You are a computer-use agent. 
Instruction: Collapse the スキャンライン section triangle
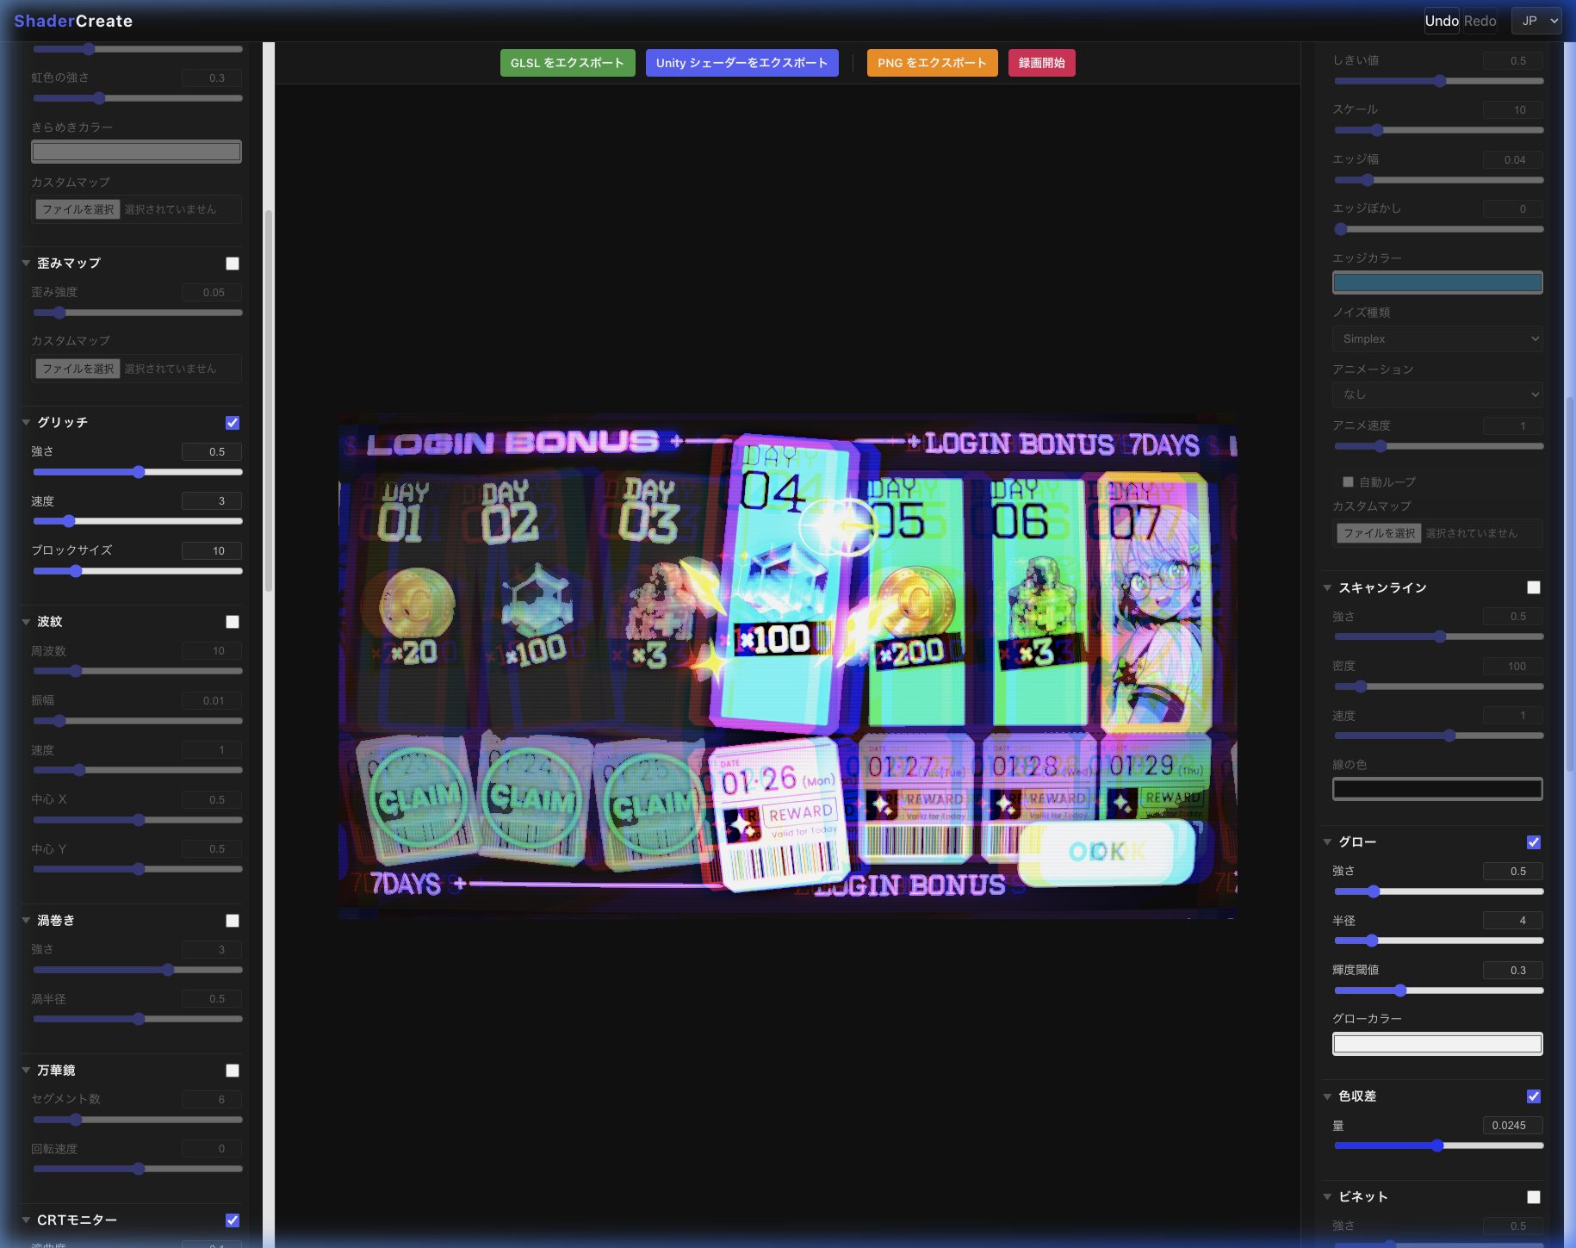coord(1327,587)
